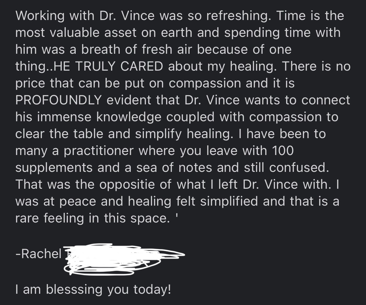Click the phrase "clear the table"
366x305 pixels.
[x=59, y=134]
